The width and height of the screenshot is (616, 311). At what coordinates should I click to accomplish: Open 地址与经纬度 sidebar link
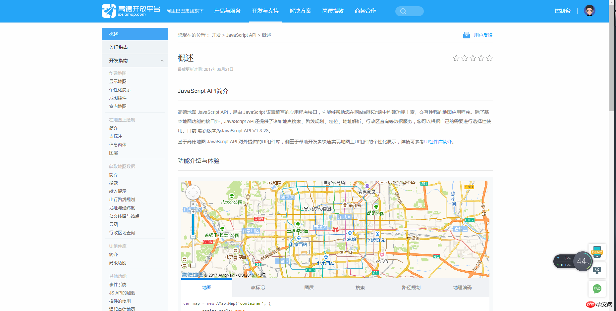click(x=122, y=208)
